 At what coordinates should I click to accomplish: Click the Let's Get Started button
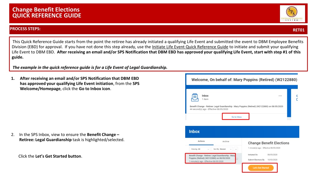(261, 168)
